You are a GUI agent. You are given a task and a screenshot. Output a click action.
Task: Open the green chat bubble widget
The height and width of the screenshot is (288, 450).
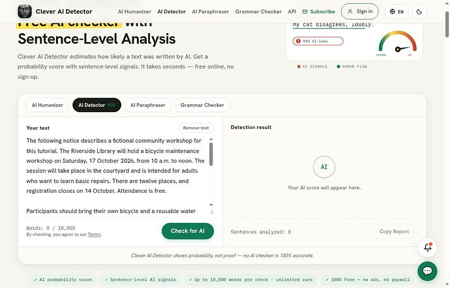[427, 271]
